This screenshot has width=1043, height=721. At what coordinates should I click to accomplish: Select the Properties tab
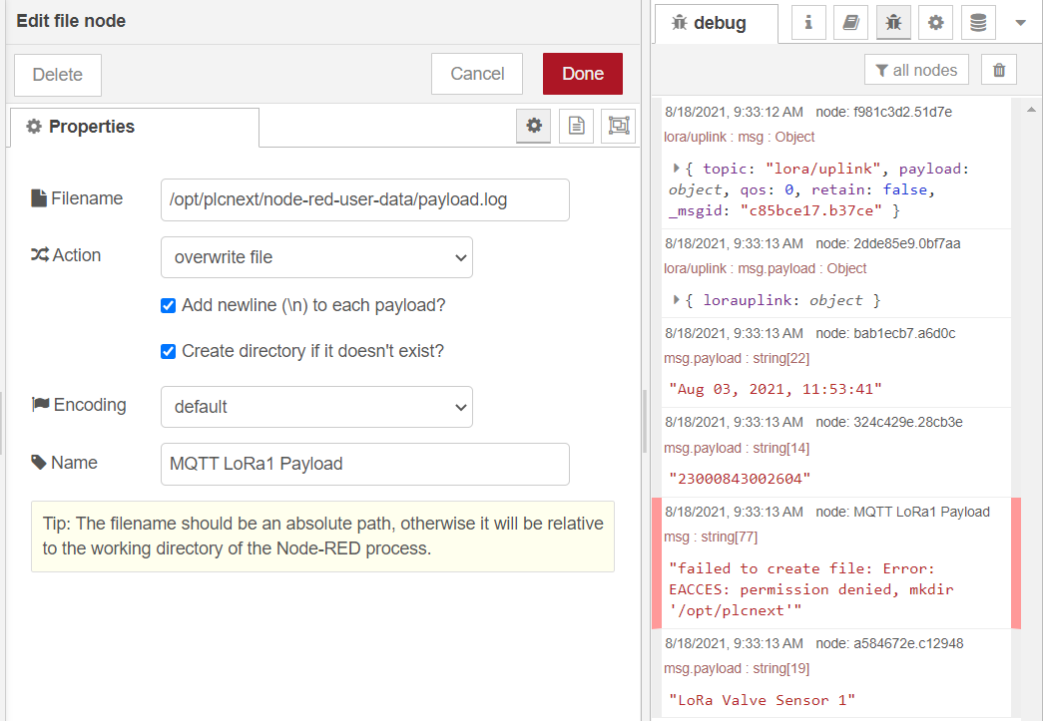click(x=135, y=127)
